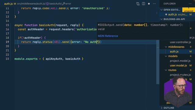The image size is (195, 110).
Task: Click the modified dot beside middlewares folder
Action: [x=190, y=47]
